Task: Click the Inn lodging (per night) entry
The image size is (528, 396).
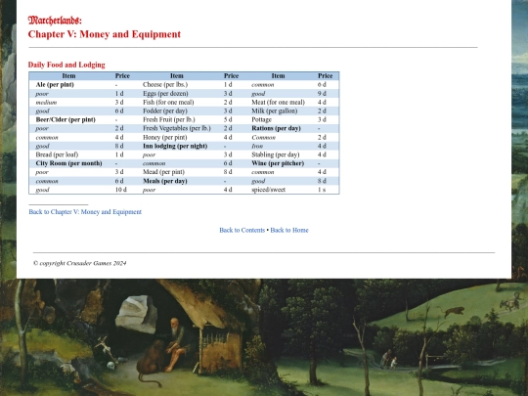Action: (175, 146)
